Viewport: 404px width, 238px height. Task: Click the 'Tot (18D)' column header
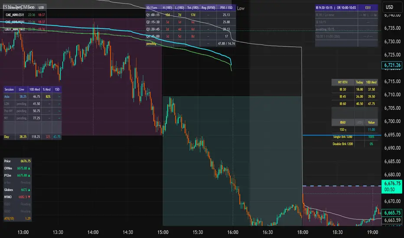(x=193, y=8)
